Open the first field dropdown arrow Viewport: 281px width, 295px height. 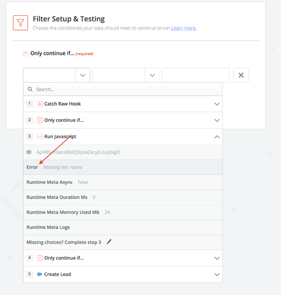point(82,75)
